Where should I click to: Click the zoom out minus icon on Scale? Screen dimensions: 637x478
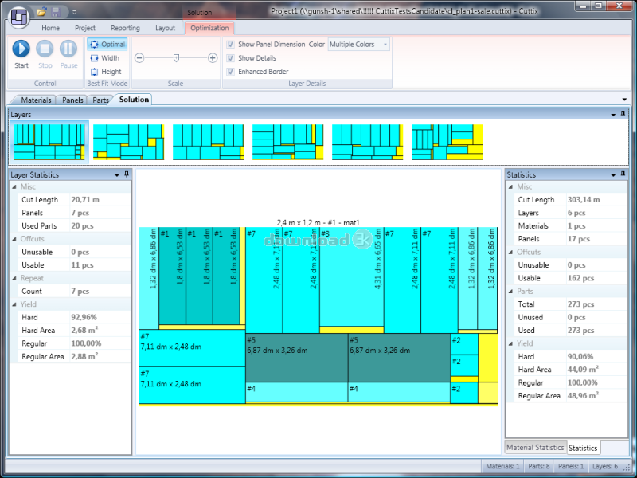pos(139,58)
